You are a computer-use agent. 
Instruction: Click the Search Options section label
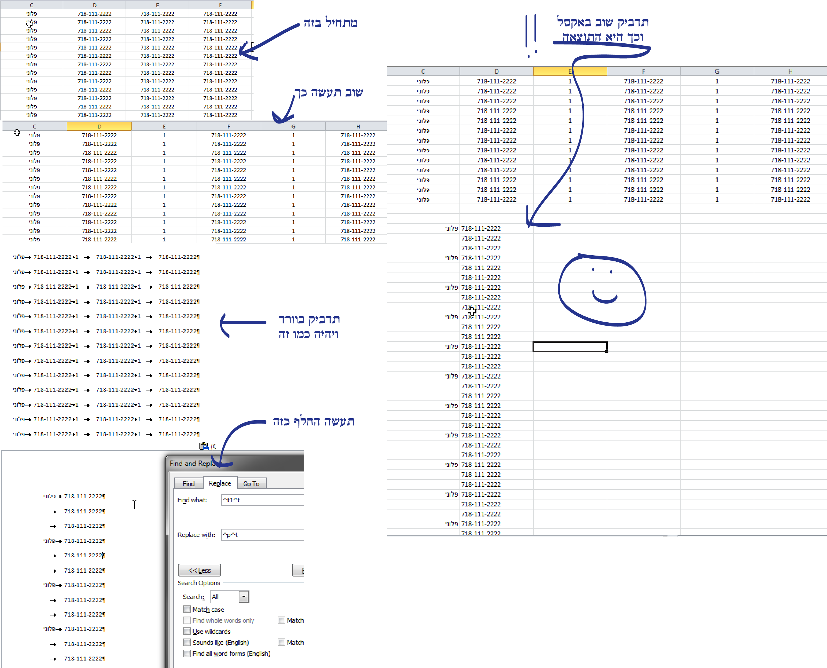199,583
